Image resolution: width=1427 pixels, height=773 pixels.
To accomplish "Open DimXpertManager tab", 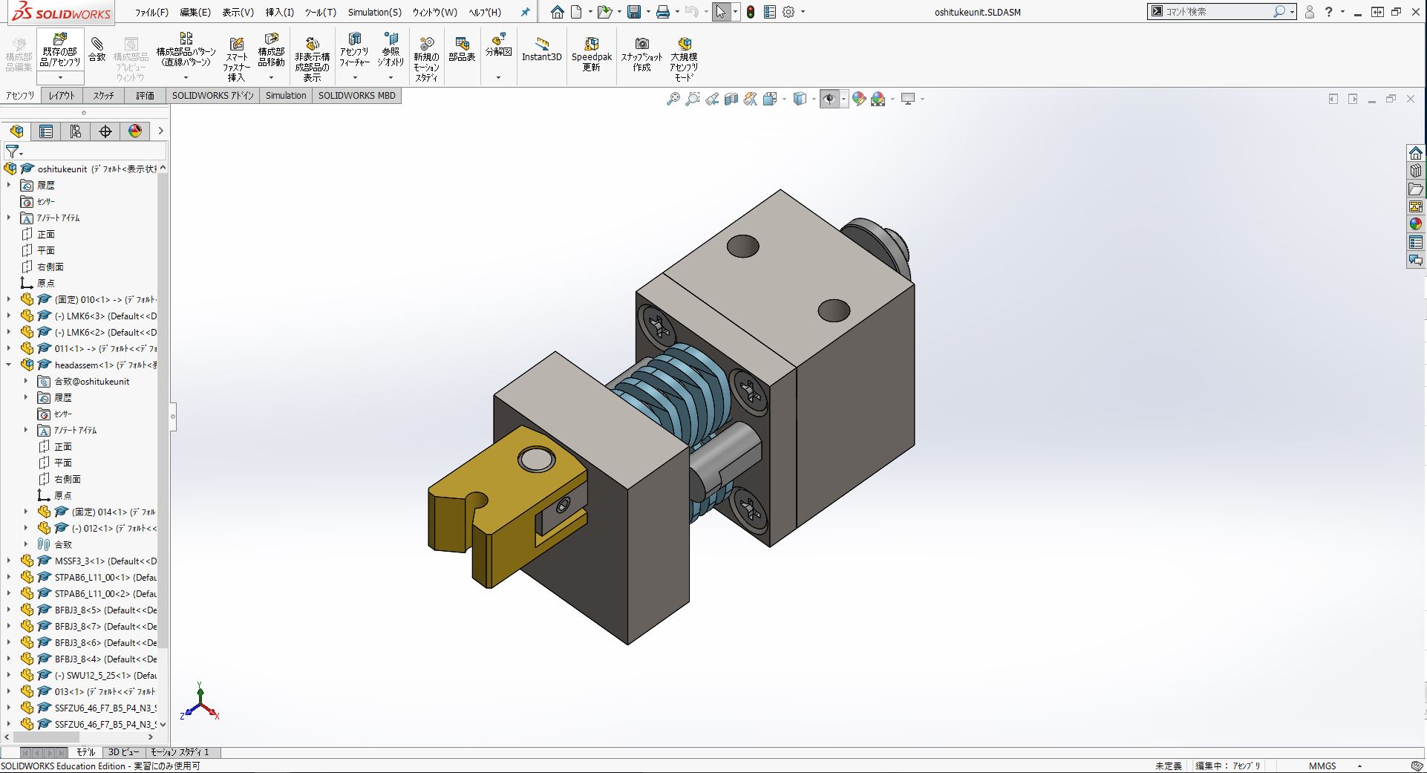I will (105, 131).
